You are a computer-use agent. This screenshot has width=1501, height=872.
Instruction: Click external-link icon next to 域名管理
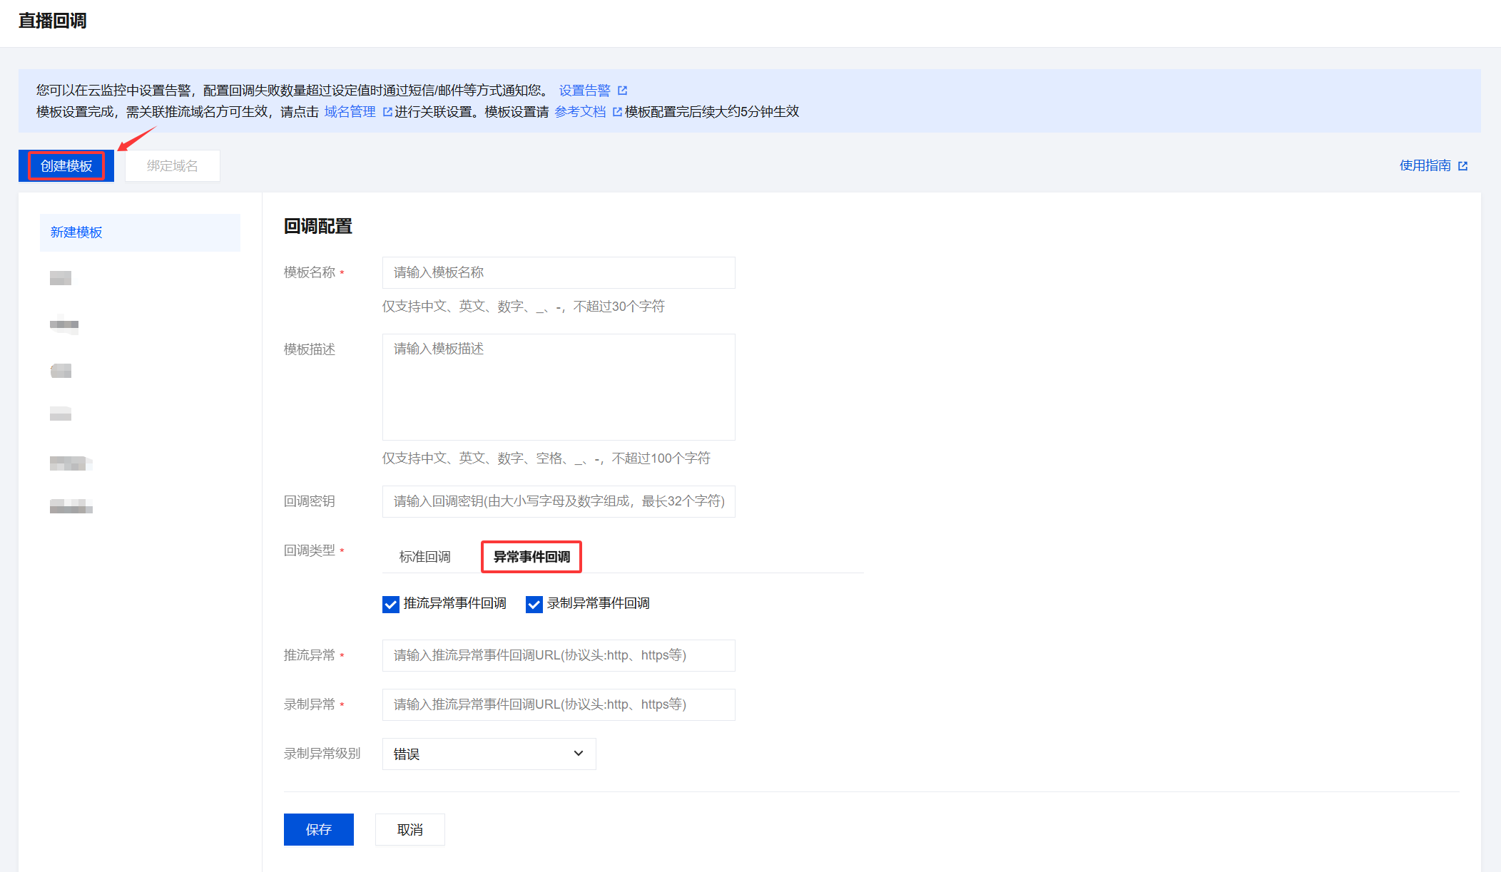pos(387,112)
